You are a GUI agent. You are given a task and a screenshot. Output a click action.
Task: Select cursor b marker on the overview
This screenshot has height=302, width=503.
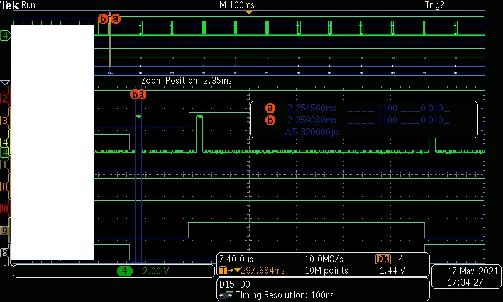(103, 19)
